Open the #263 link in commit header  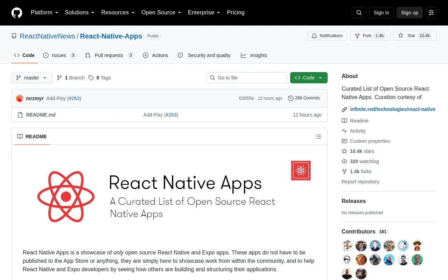74,98
